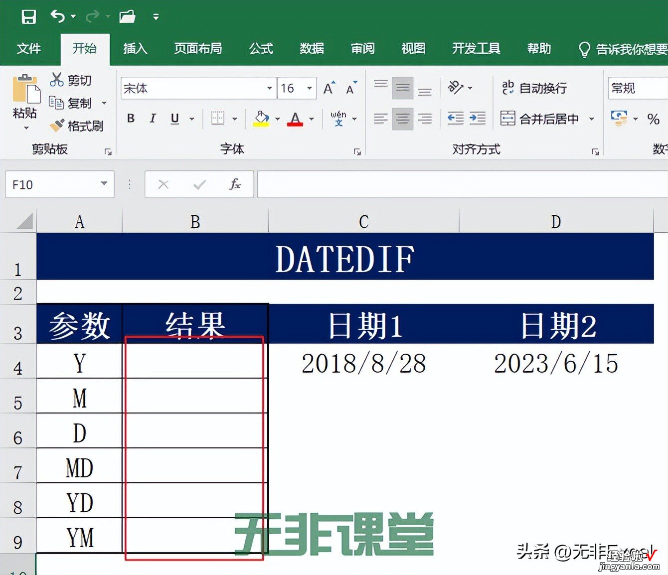
Task: Click 合并后居中 merge and center
Action: (540, 119)
